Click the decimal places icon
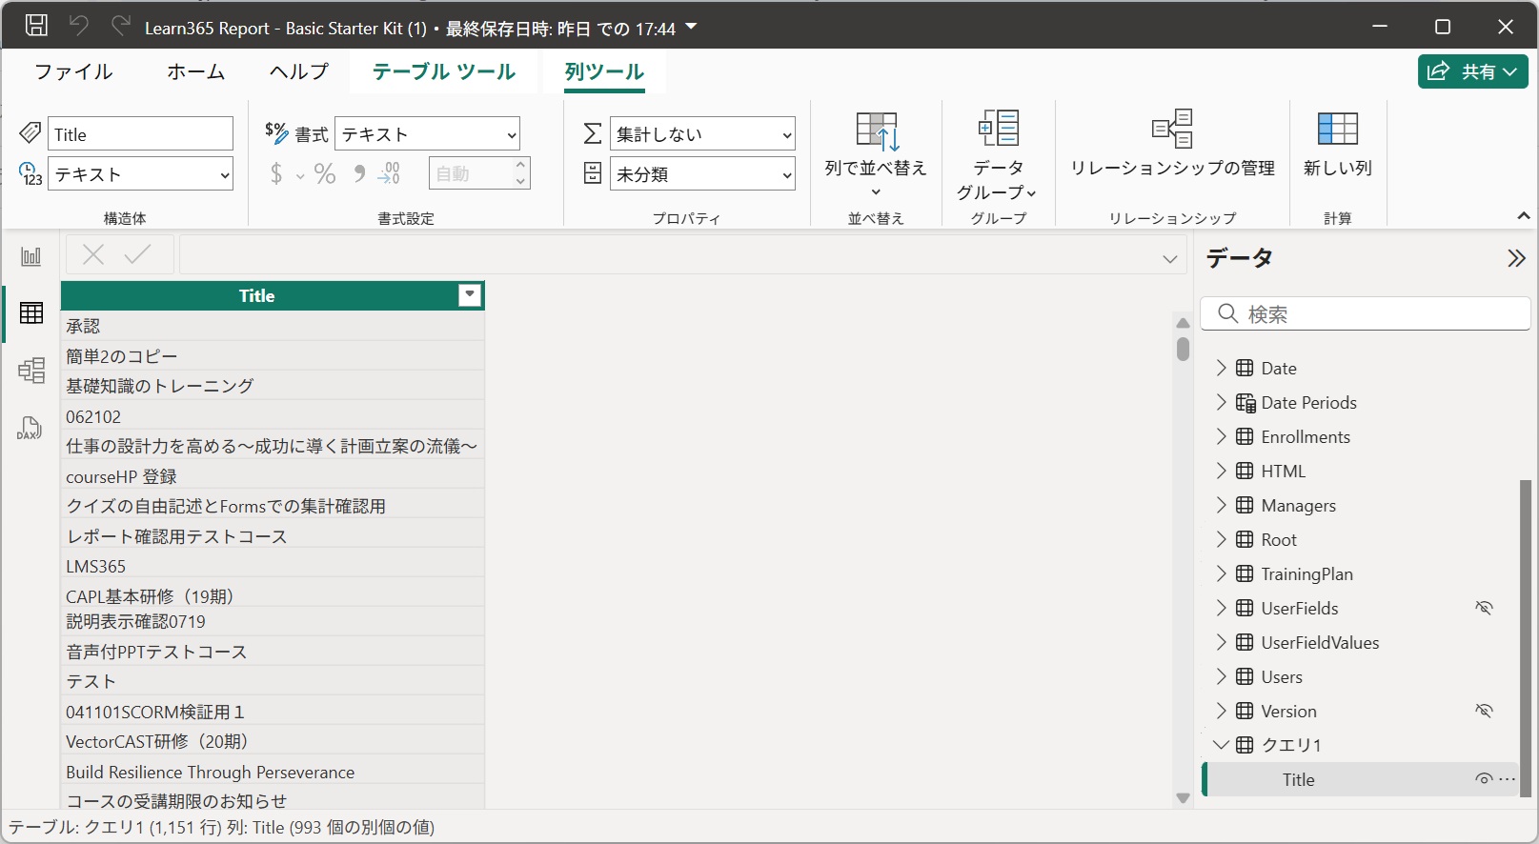 [390, 173]
